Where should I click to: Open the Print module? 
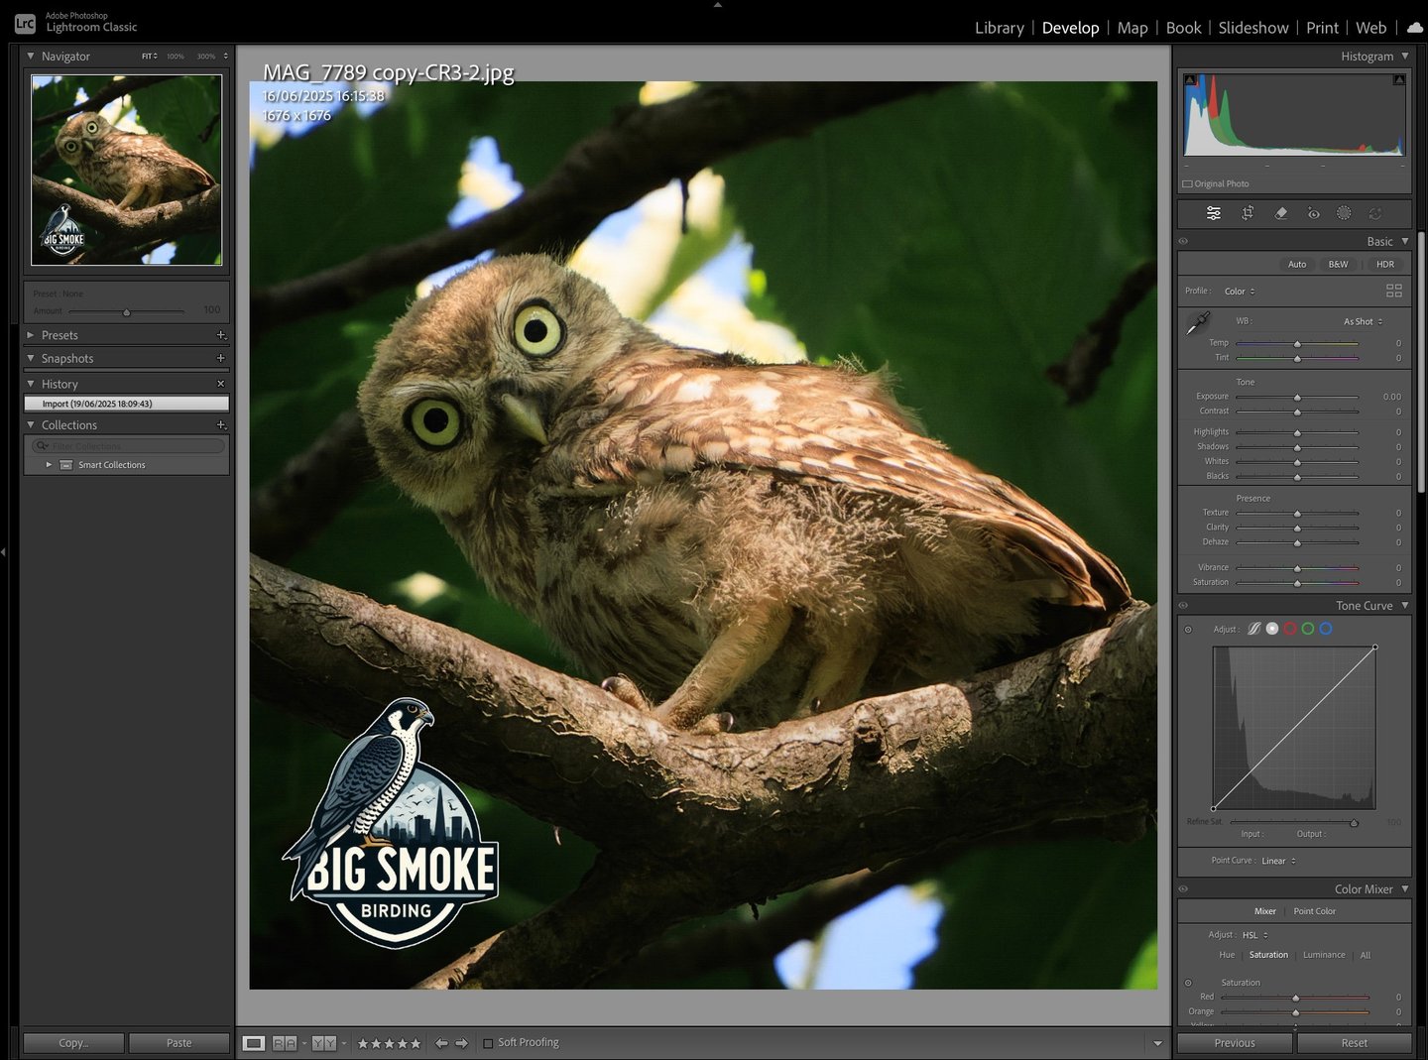1322,28
